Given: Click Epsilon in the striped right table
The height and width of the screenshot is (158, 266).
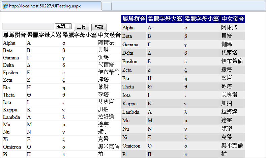Looking at the screenshot, I should click(x=130, y=62).
